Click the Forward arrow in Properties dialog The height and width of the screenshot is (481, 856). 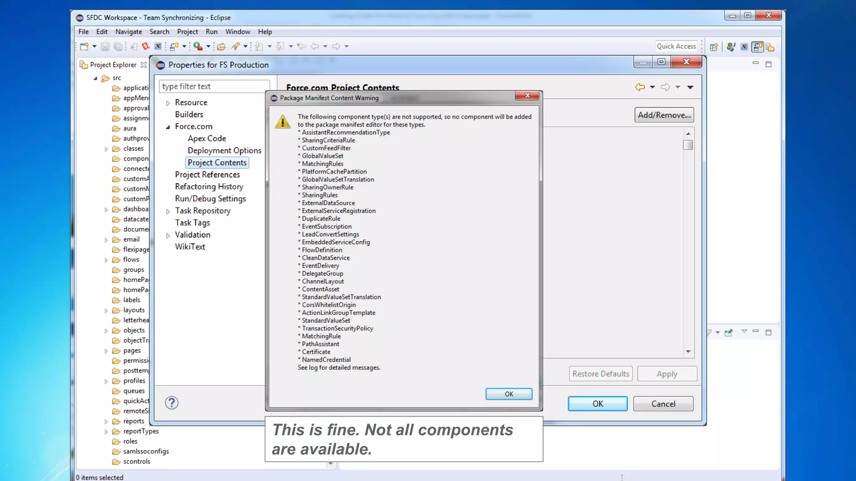[x=665, y=87]
